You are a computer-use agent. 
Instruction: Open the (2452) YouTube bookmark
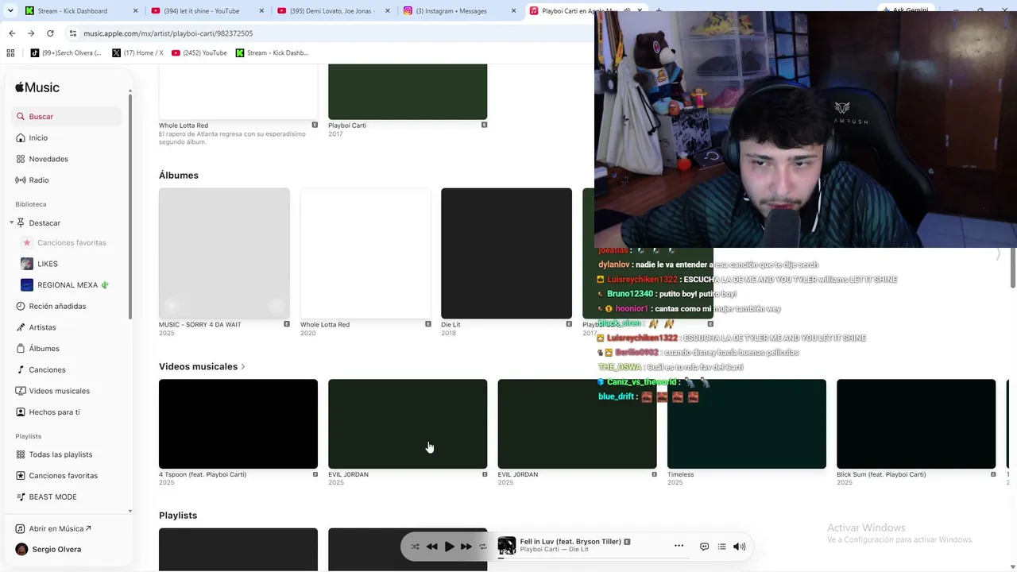[199, 53]
